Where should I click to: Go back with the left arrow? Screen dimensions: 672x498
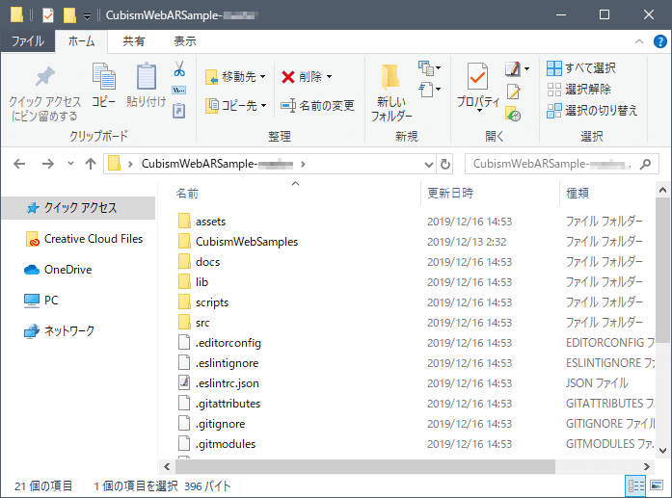click(19, 164)
